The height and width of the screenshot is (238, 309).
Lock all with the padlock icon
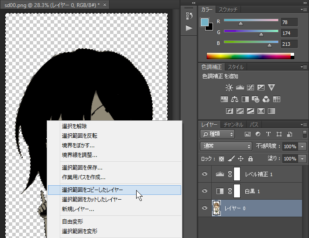coord(251,159)
